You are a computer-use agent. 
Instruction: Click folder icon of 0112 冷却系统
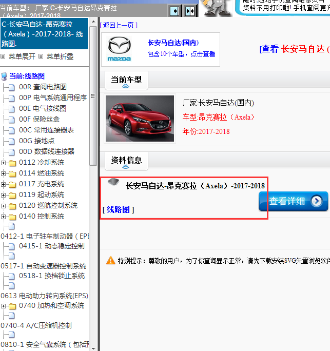coord(12,163)
